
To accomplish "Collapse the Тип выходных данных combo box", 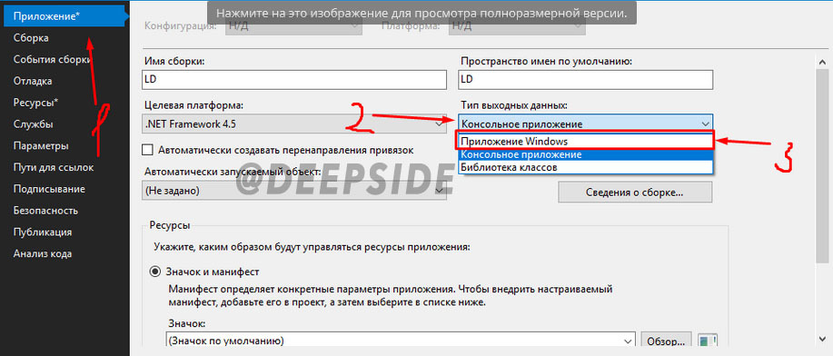I will 585,124.
